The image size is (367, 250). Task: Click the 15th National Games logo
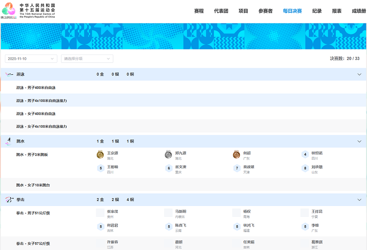pyautogui.click(x=28, y=11)
